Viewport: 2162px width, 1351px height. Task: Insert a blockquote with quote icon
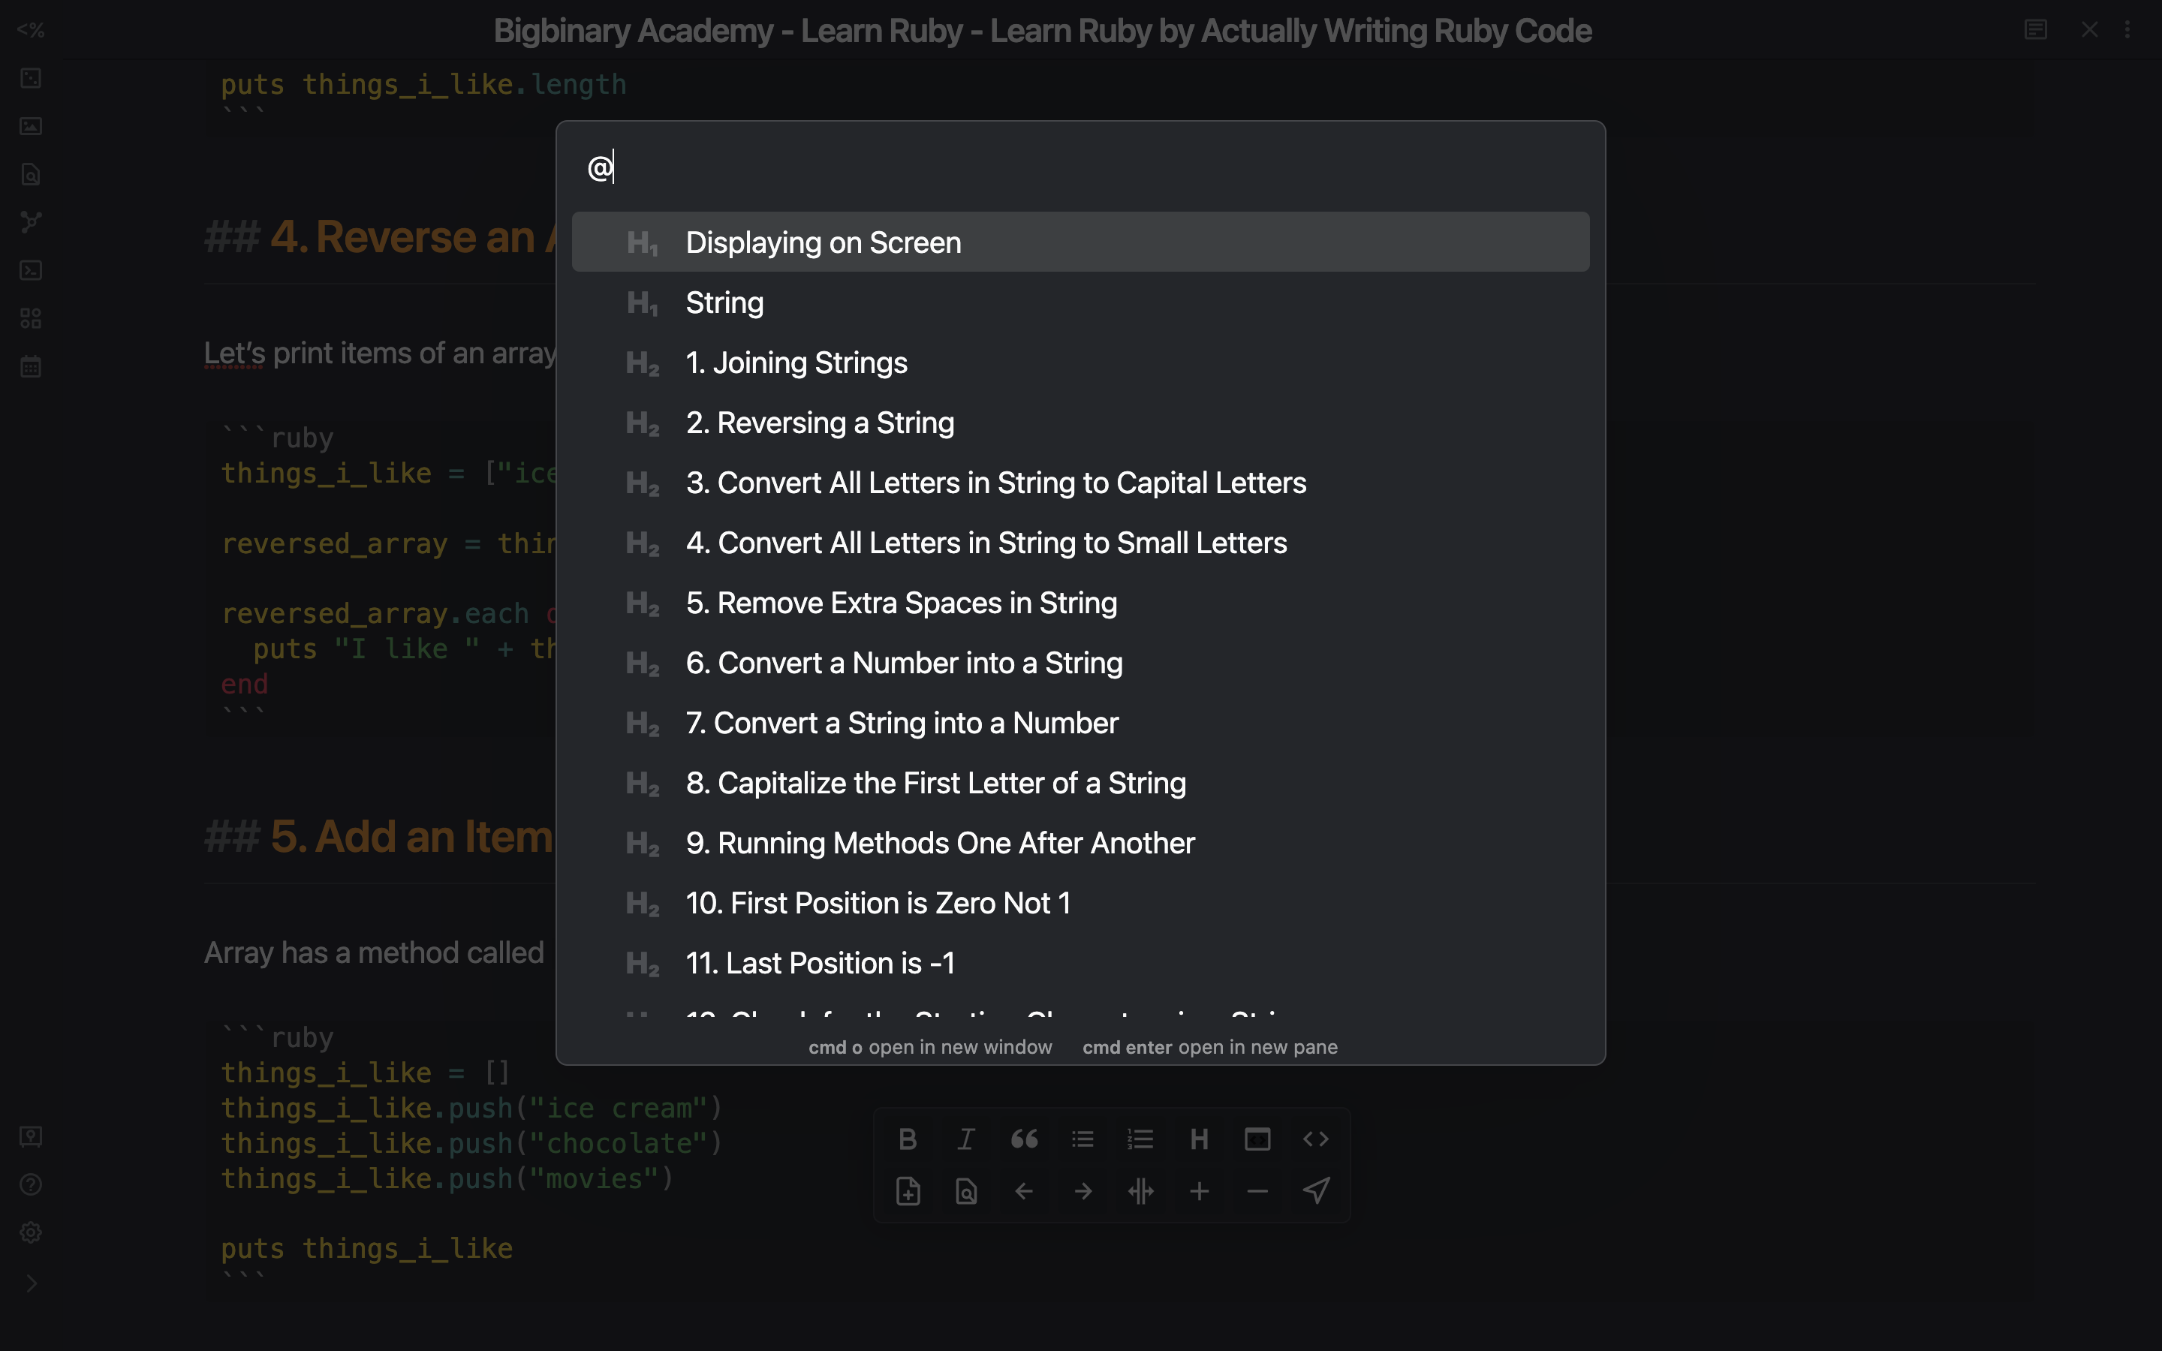[1024, 1139]
